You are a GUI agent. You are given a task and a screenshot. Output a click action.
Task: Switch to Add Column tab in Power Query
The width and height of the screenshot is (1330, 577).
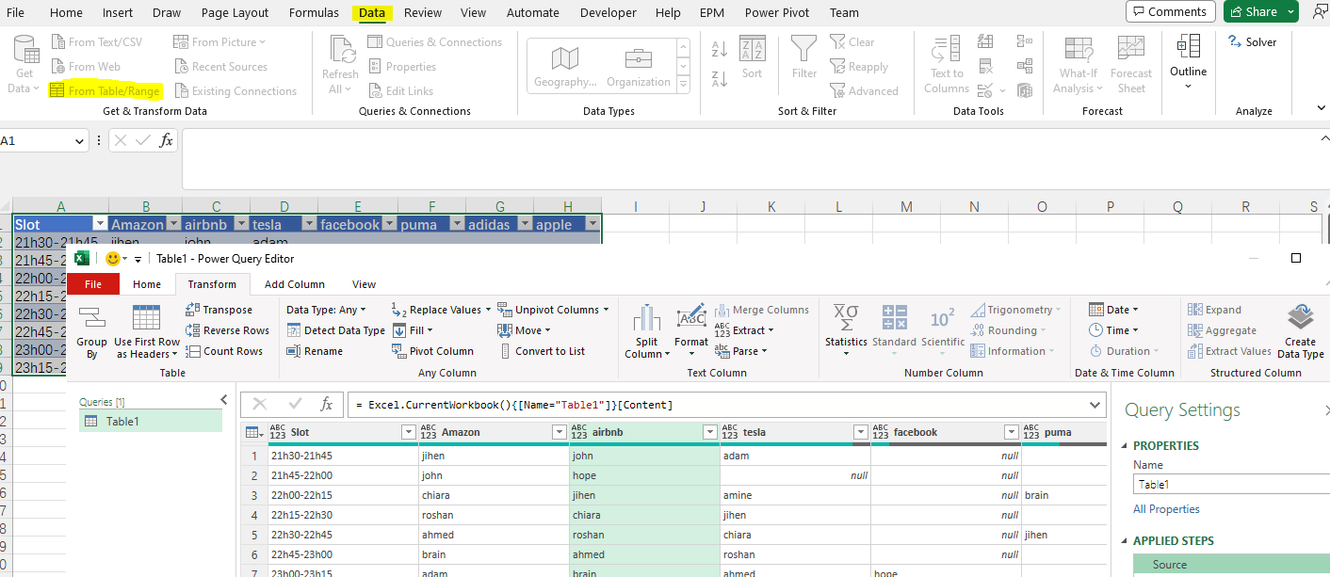pos(295,284)
